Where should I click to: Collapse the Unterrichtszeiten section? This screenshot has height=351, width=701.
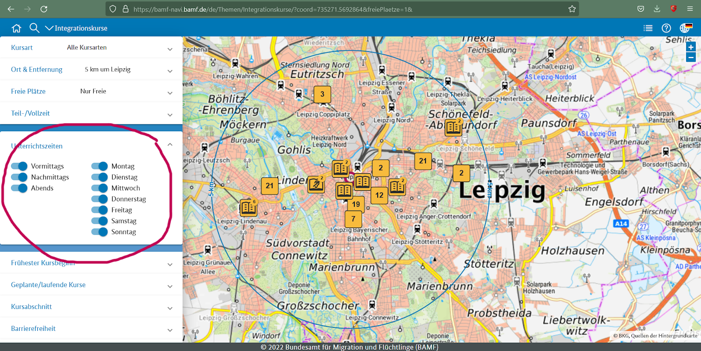click(x=170, y=144)
